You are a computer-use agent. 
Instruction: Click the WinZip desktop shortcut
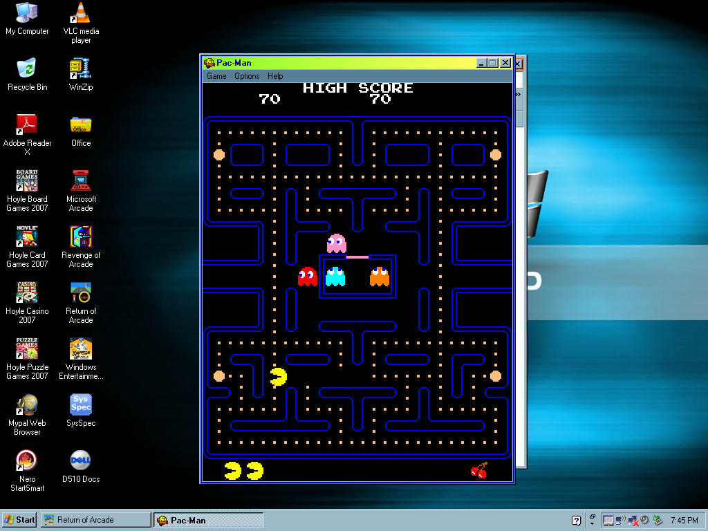(81, 75)
